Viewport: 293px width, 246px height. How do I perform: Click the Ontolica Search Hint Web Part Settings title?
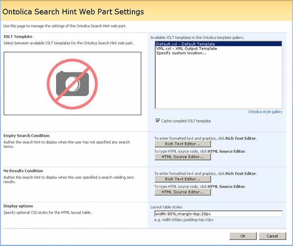click(73, 12)
